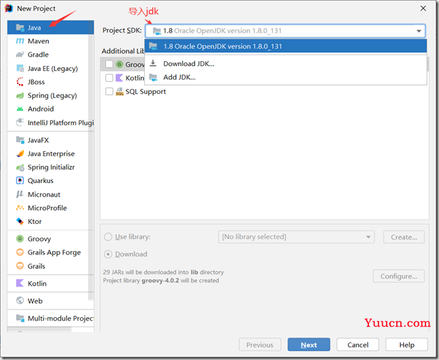Click the Configure... button
The width and height of the screenshot is (439, 360).
(x=399, y=276)
